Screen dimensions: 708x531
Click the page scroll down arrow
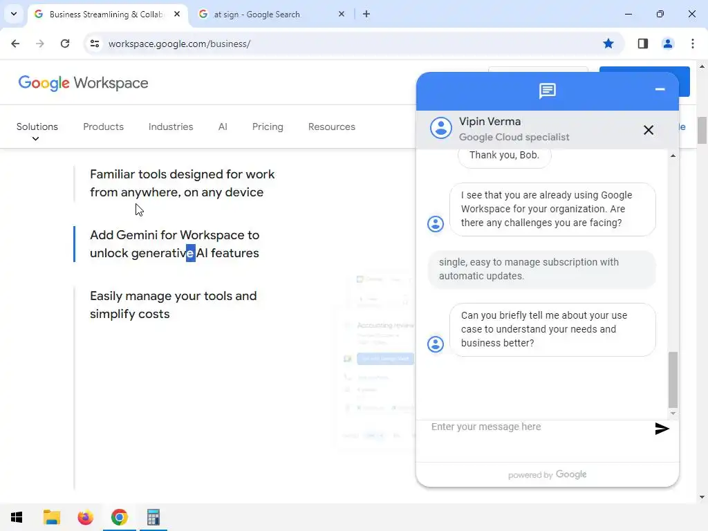(702, 497)
